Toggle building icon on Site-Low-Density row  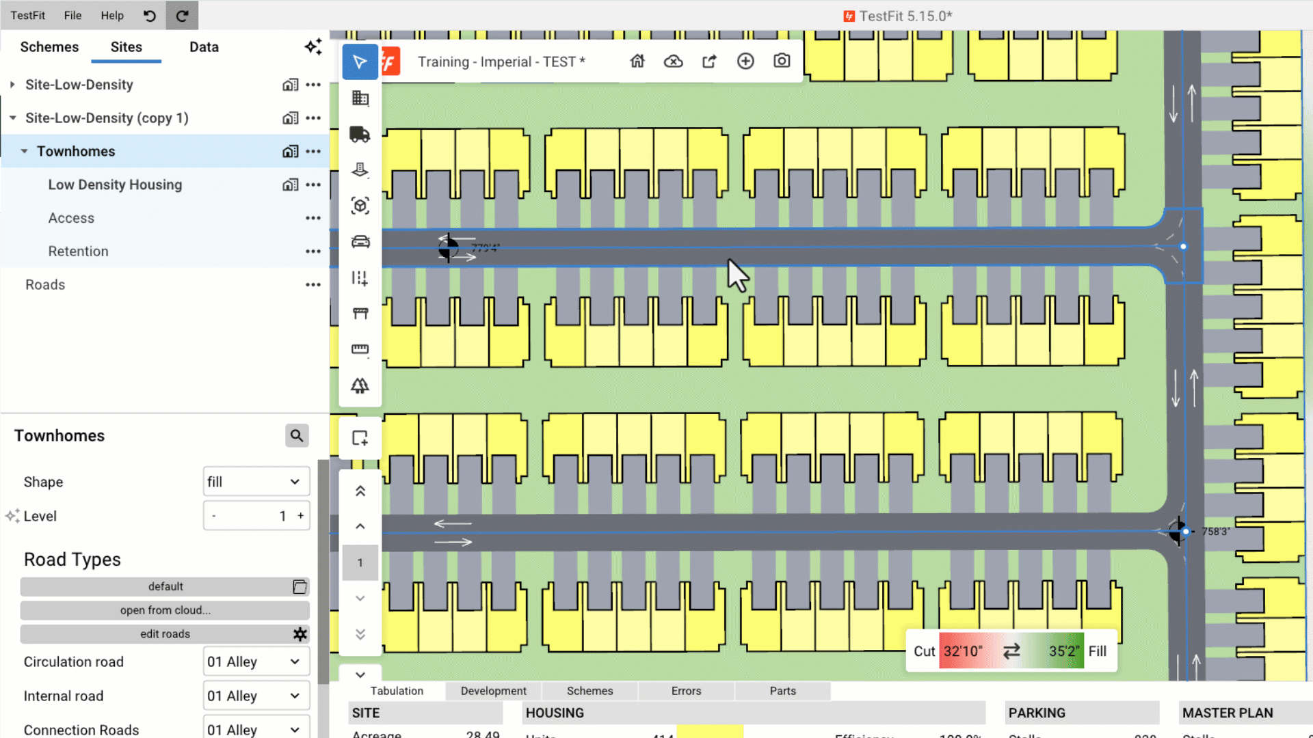click(x=290, y=85)
